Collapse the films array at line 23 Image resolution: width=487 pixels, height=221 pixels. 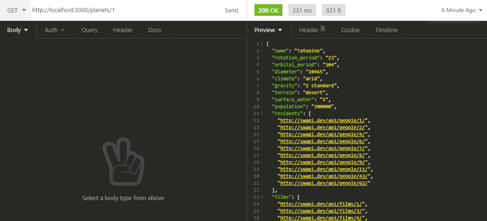point(262,197)
